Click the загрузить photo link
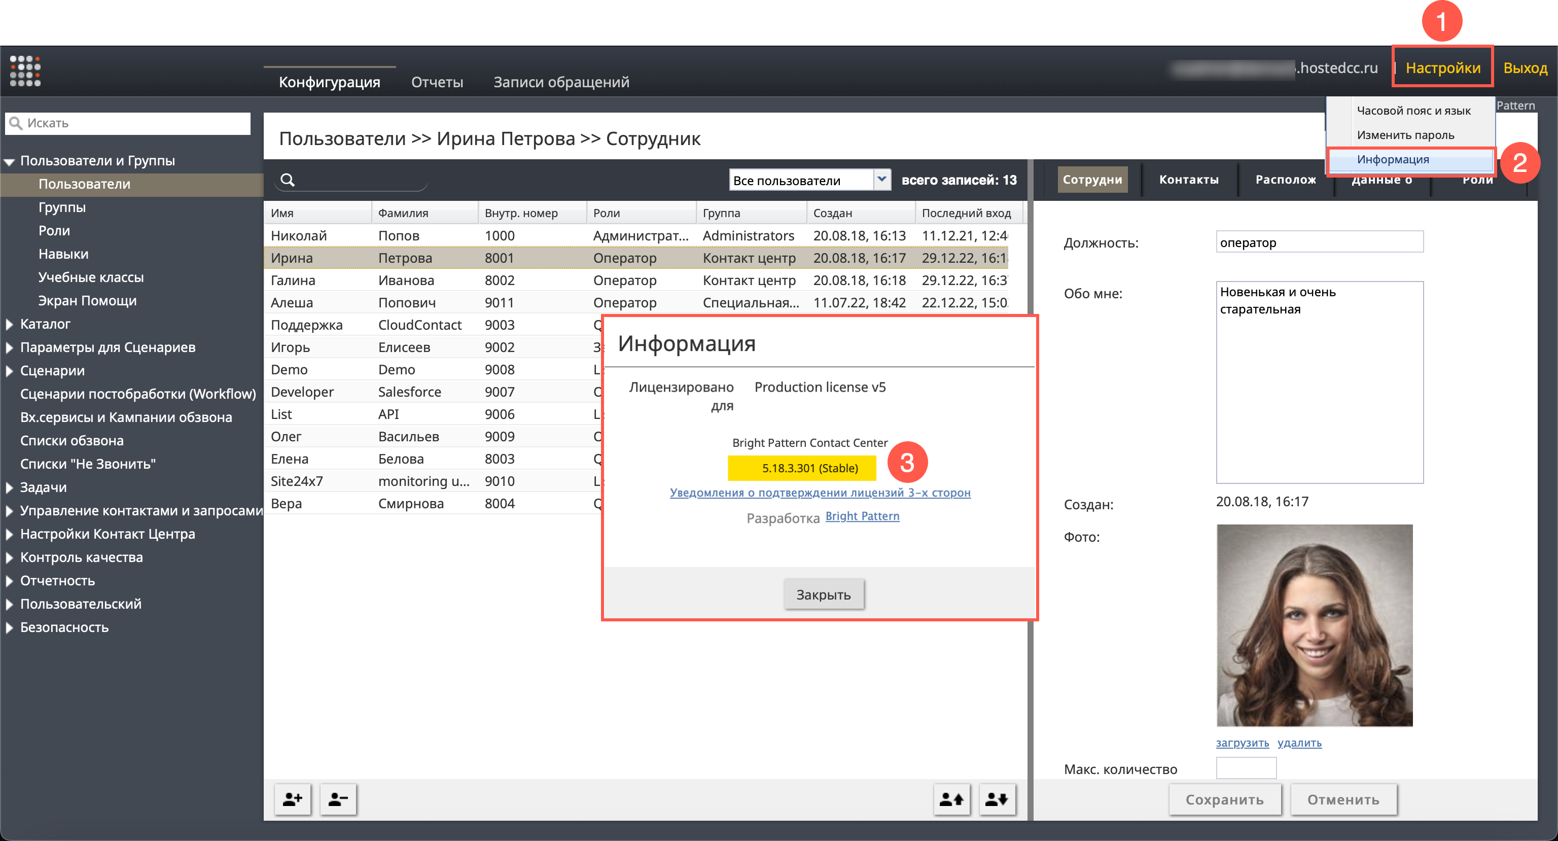1558x841 pixels. pos(1242,743)
